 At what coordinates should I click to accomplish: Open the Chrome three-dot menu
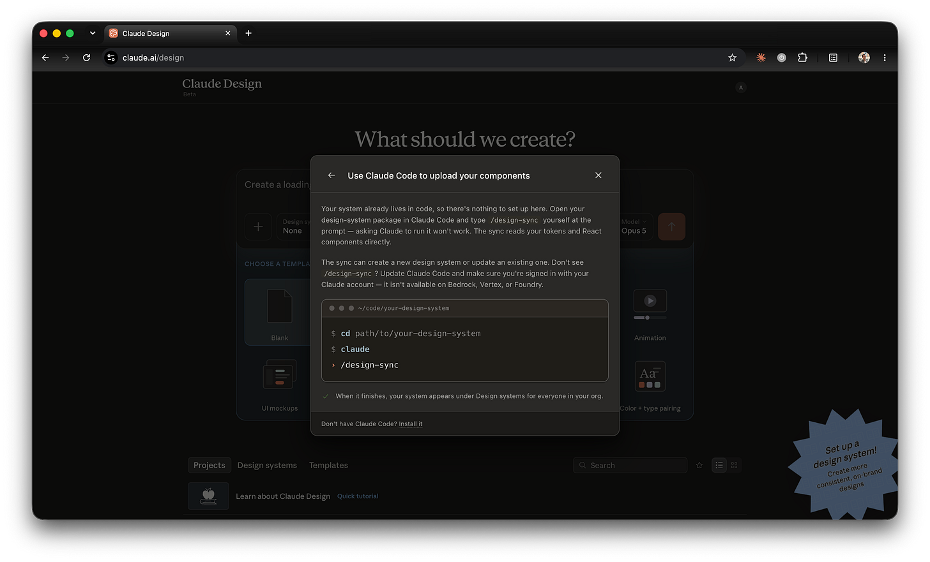point(885,57)
